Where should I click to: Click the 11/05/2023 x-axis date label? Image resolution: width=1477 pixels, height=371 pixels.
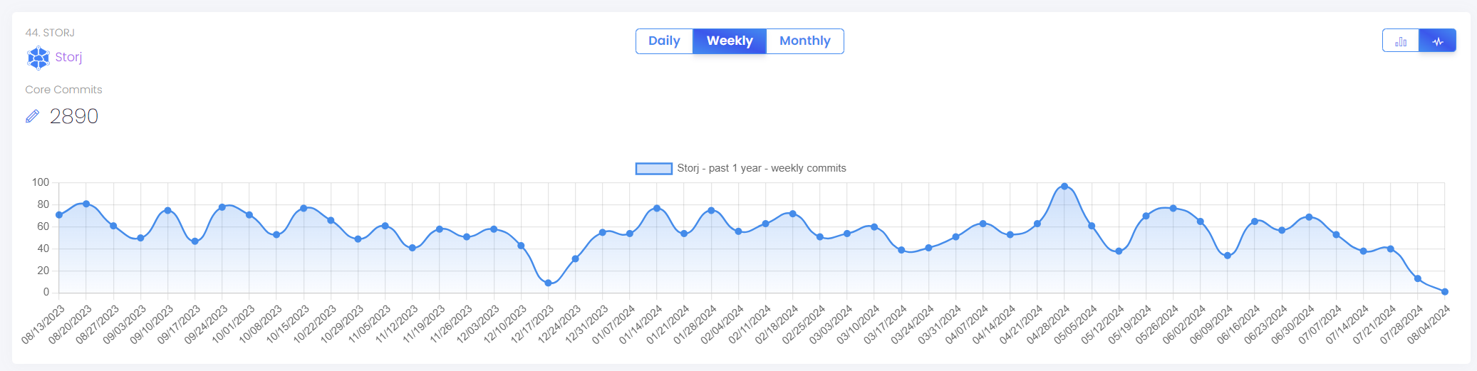pos(370,325)
